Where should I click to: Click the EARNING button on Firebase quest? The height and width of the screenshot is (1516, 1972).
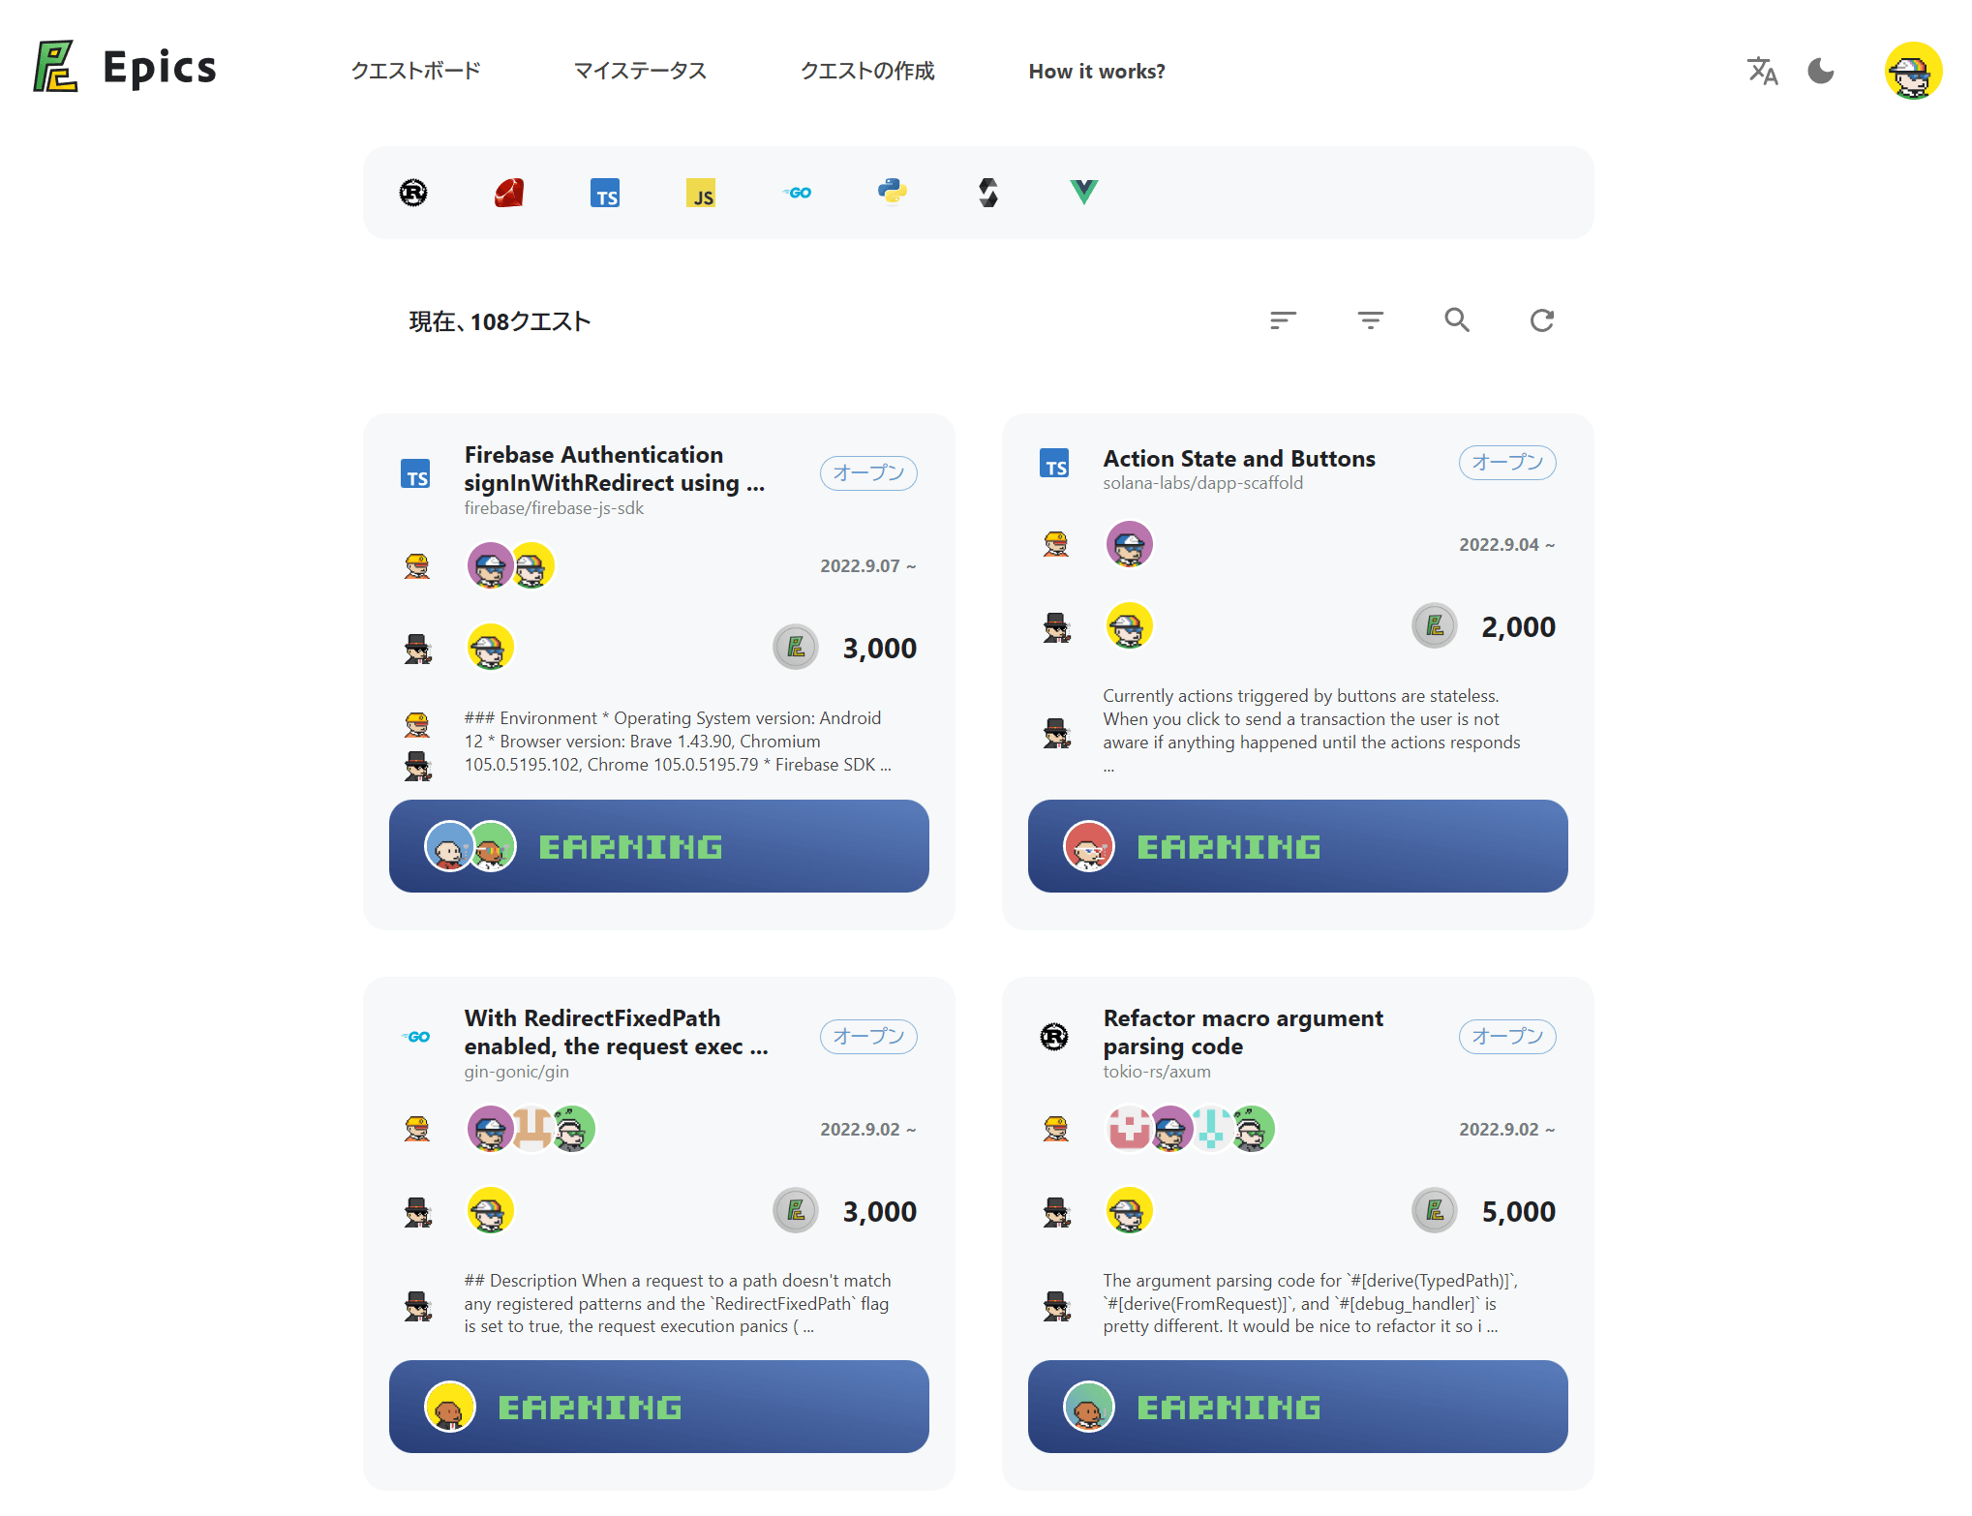point(659,846)
